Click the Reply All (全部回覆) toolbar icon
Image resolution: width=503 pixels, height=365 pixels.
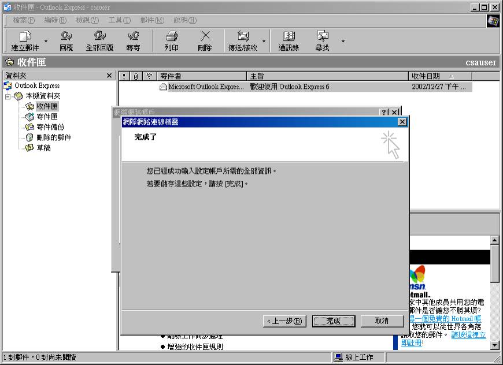[100, 36]
